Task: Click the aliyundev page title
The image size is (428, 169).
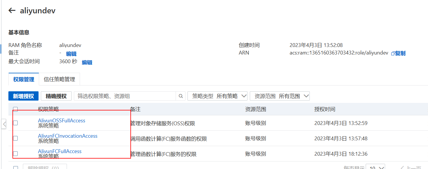Action: click(38, 11)
